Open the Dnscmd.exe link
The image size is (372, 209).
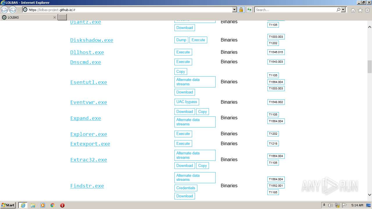(x=85, y=62)
